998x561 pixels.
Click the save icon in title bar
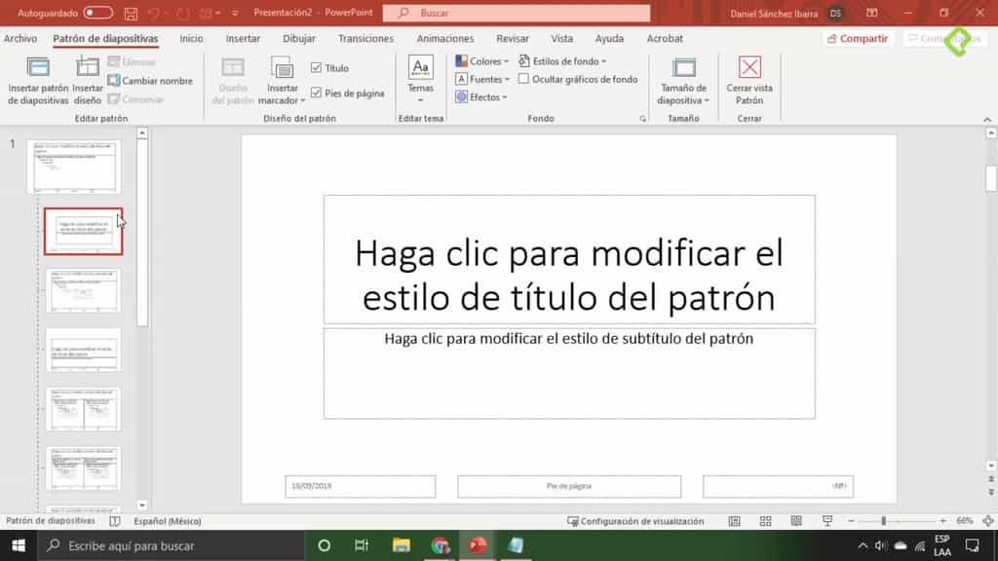click(131, 13)
